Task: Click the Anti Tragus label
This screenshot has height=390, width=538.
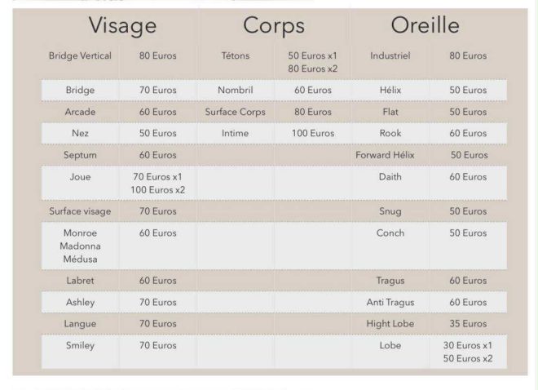Action: tap(390, 302)
